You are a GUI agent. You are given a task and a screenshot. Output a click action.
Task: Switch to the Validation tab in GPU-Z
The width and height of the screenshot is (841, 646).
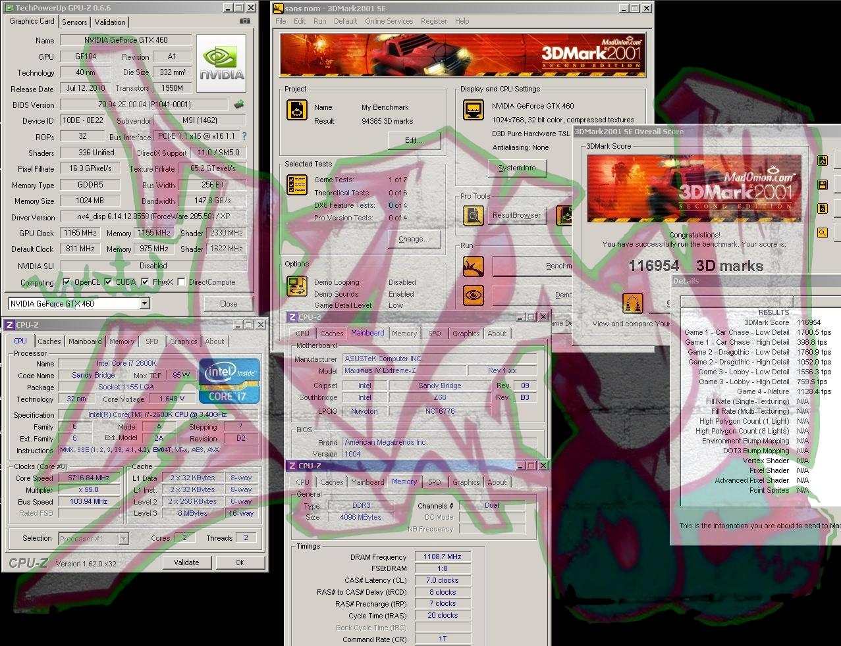[x=110, y=22]
